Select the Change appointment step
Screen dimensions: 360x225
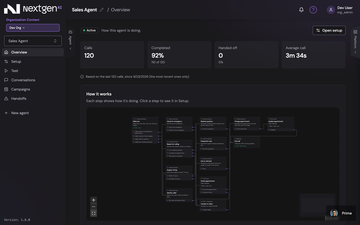click(247, 124)
